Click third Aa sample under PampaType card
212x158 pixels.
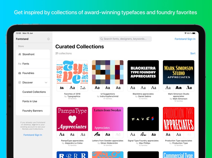tap(83, 134)
